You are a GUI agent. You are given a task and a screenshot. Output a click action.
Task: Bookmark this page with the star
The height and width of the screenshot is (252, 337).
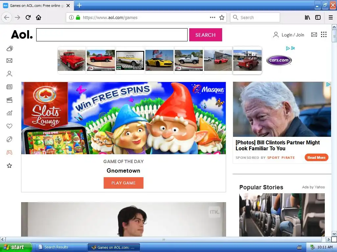[x=222, y=17]
